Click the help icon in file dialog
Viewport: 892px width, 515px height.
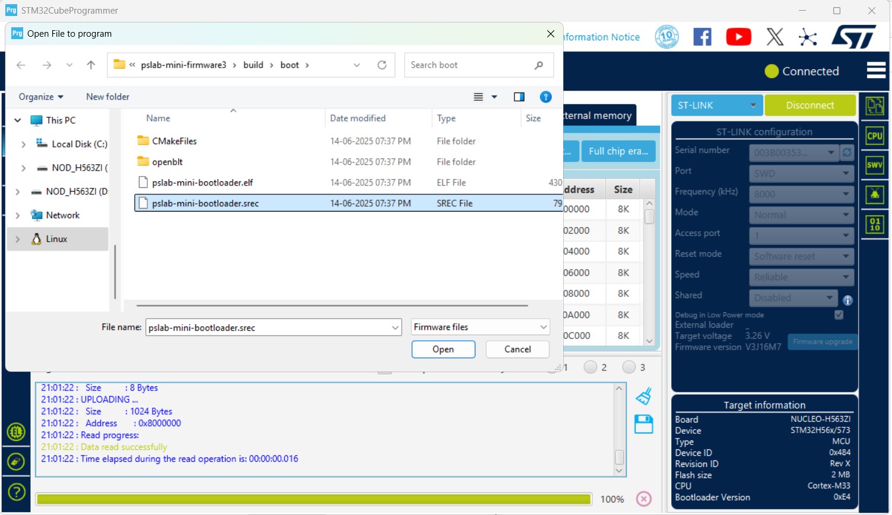click(x=545, y=97)
